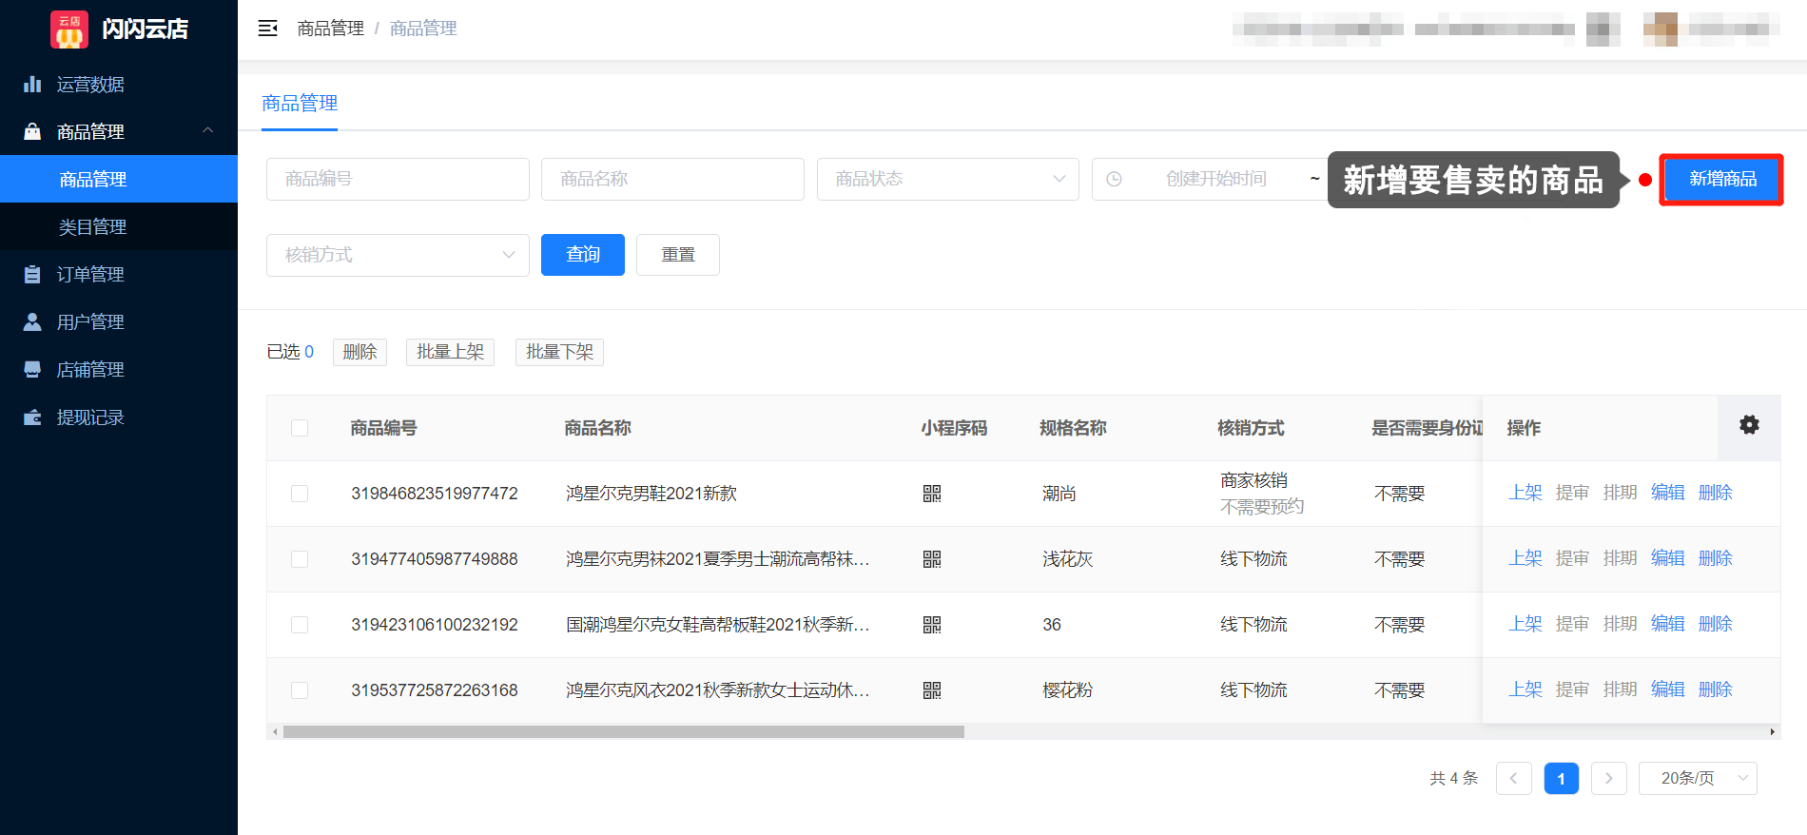1807x835 pixels.
Task: Click 上架 for 樱花粉 row
Action: tap(1525, 689)
